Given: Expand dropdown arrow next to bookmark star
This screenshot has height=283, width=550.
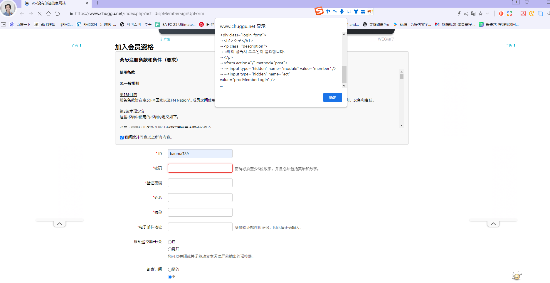Looking at the screenshot, I should tap(487, 14).
